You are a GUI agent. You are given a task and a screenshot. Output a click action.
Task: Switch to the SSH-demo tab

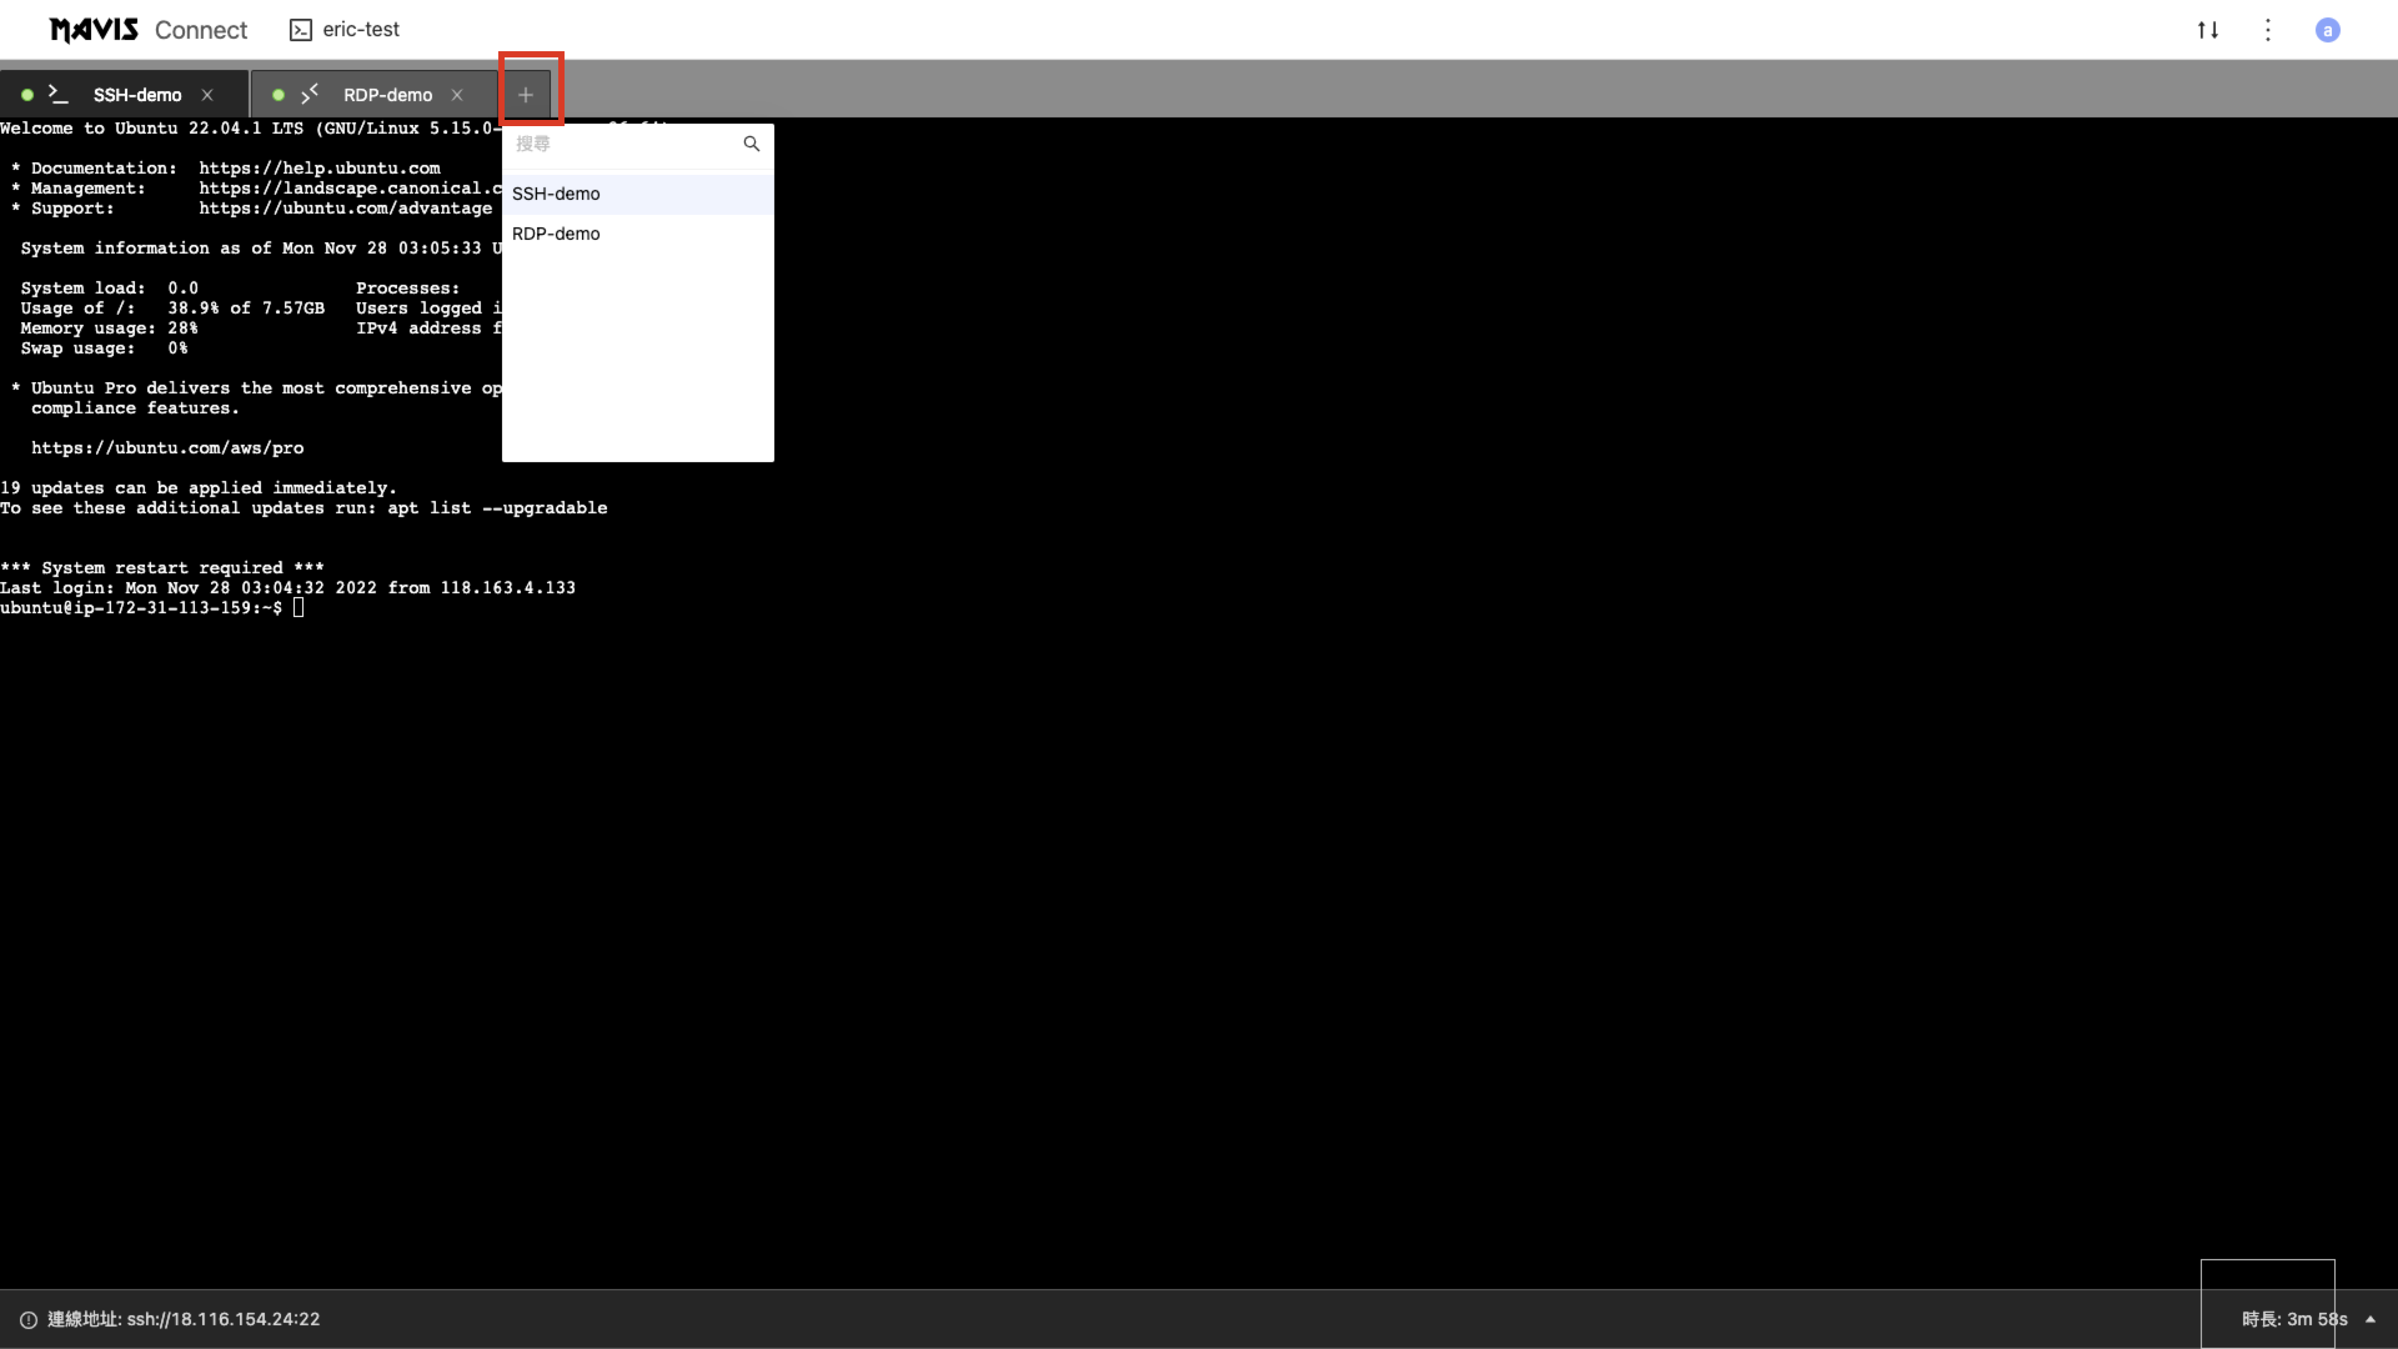coord(137,95)
